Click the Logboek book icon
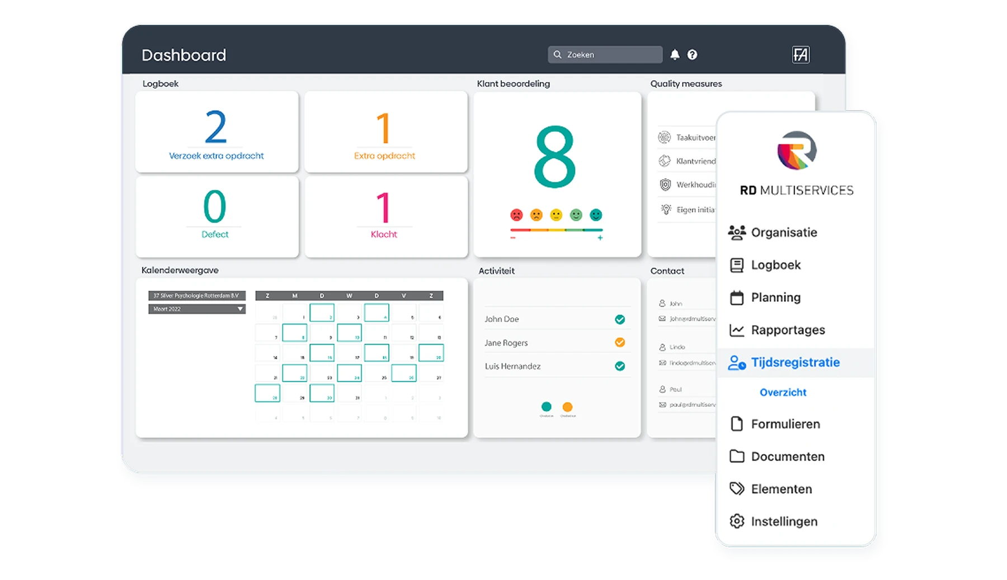The width and height of the screenshot is (1007, 580). pyautogui.click(x=737, y=265)
